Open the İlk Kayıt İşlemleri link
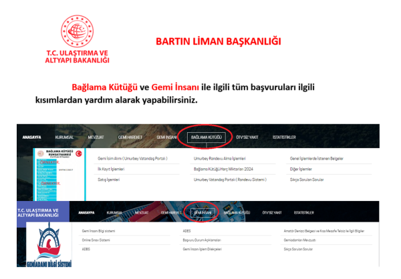401x279 pixels. (x=111, y=169)
